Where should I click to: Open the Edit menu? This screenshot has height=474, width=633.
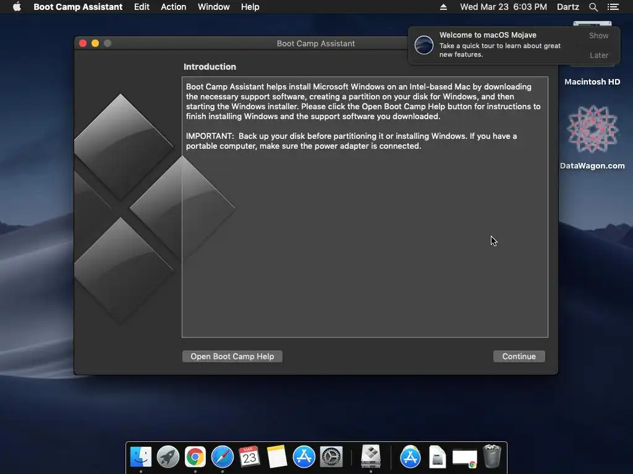click(x=142, y=7)
